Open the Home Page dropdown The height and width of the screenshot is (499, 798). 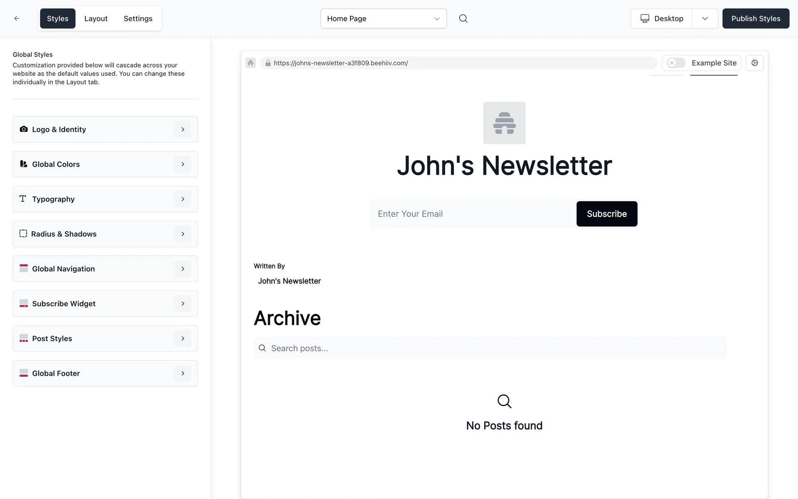tap(383, 18)
